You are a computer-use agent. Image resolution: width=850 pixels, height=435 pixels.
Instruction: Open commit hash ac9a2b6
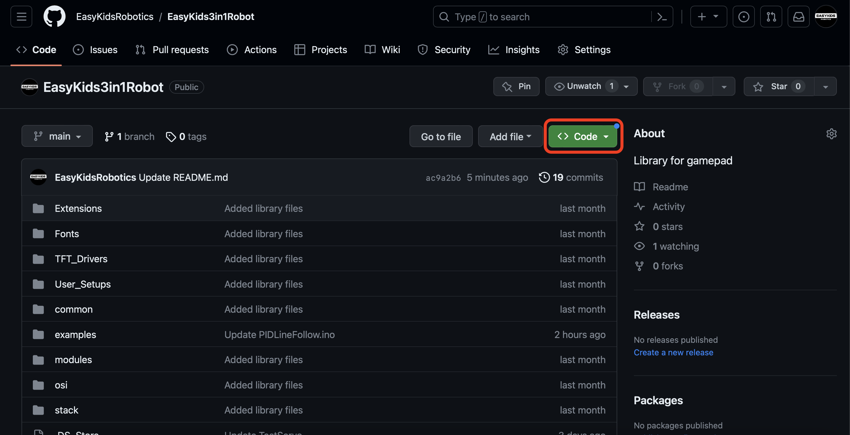[x=443, y=178]
